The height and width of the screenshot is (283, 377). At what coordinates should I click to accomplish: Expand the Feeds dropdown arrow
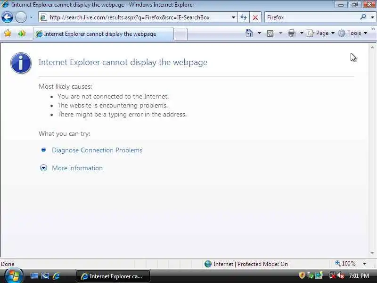pos(280,33)
